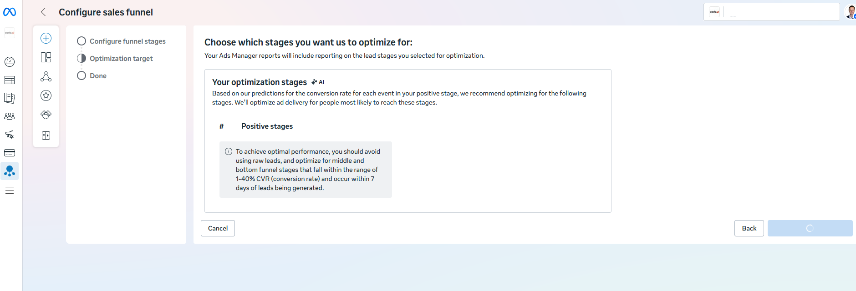Expand the side panel toggle icon
Image resolution: width=856 pixels, height=291 pixels.
click(x=46, y=135)
